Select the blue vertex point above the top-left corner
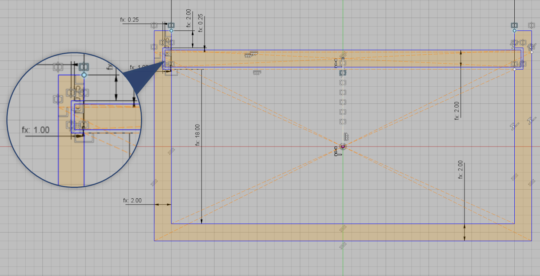The height and width of the screenshot is (276, 540). [171, 31]
